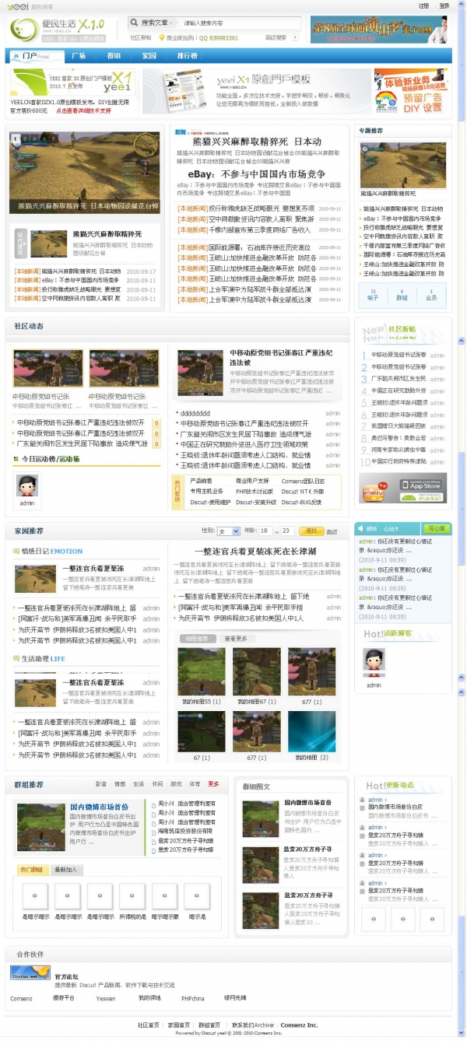Select the 游戏 group category
This screenshot has width=467, height=1044.
[x=176, y=784]
